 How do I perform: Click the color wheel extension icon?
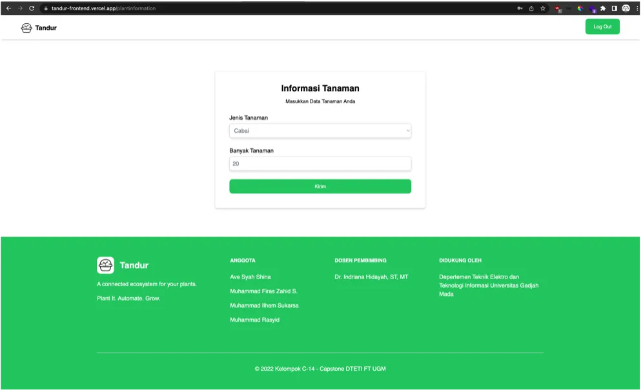coord(579,9)
